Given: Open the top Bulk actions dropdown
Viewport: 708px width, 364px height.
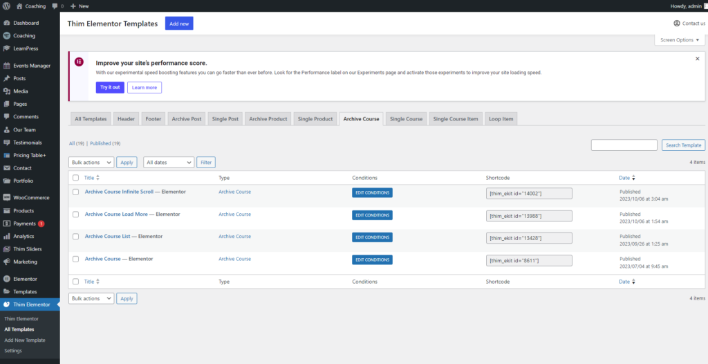Looking at the screenshot, I should coord(91,163).
